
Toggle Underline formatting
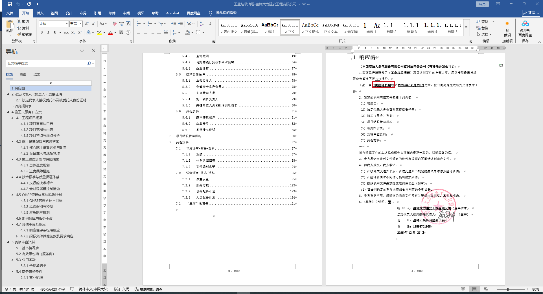tap(55, 32)
